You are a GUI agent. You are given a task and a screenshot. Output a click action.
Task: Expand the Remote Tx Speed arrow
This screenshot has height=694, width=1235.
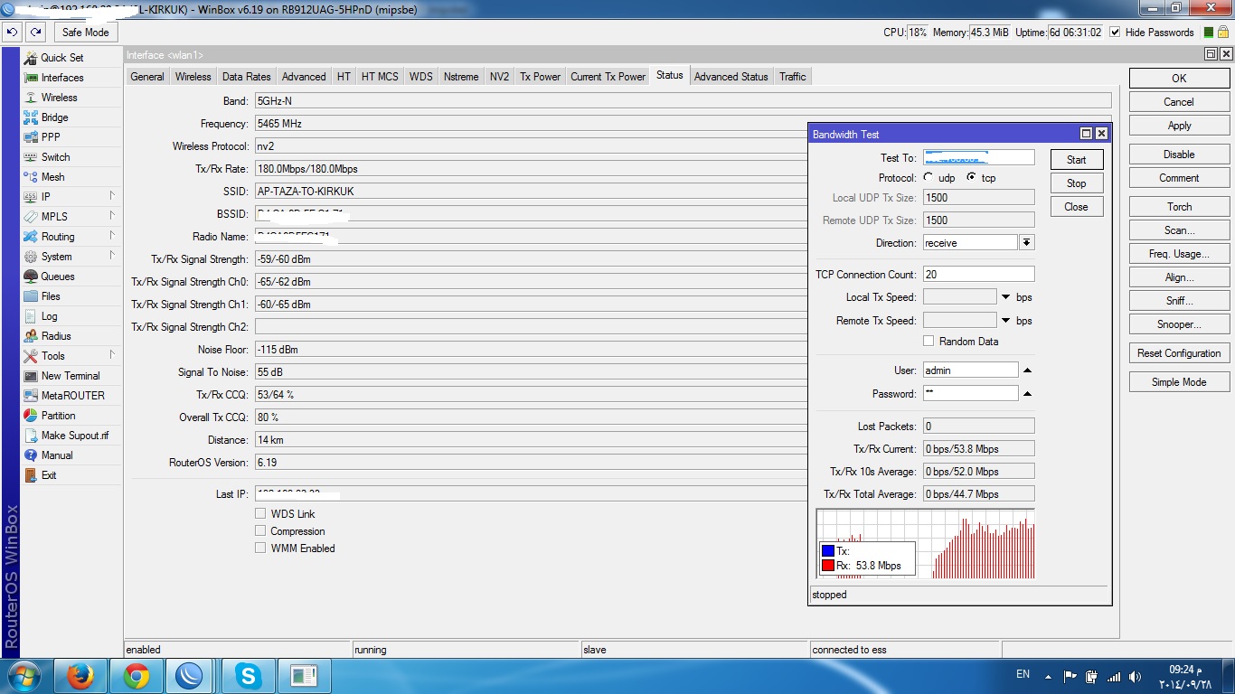pos(1005,321)
